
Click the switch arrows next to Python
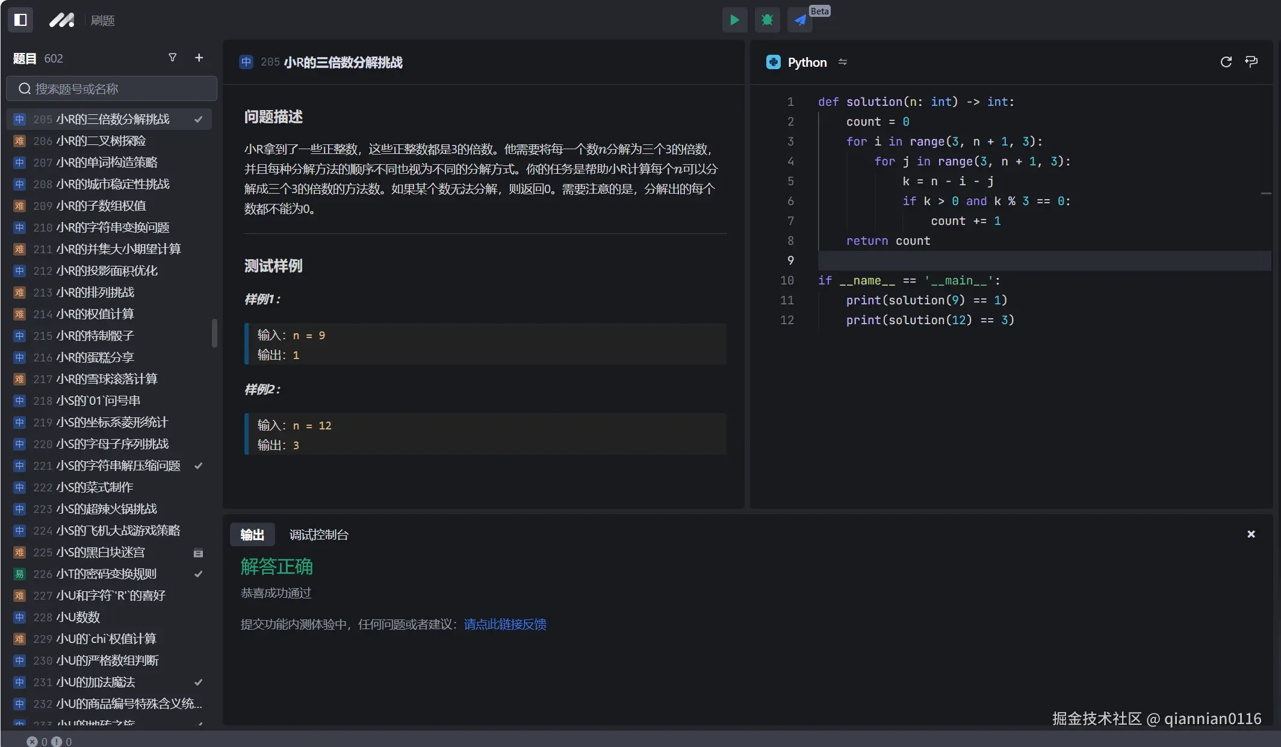point(843,62)
